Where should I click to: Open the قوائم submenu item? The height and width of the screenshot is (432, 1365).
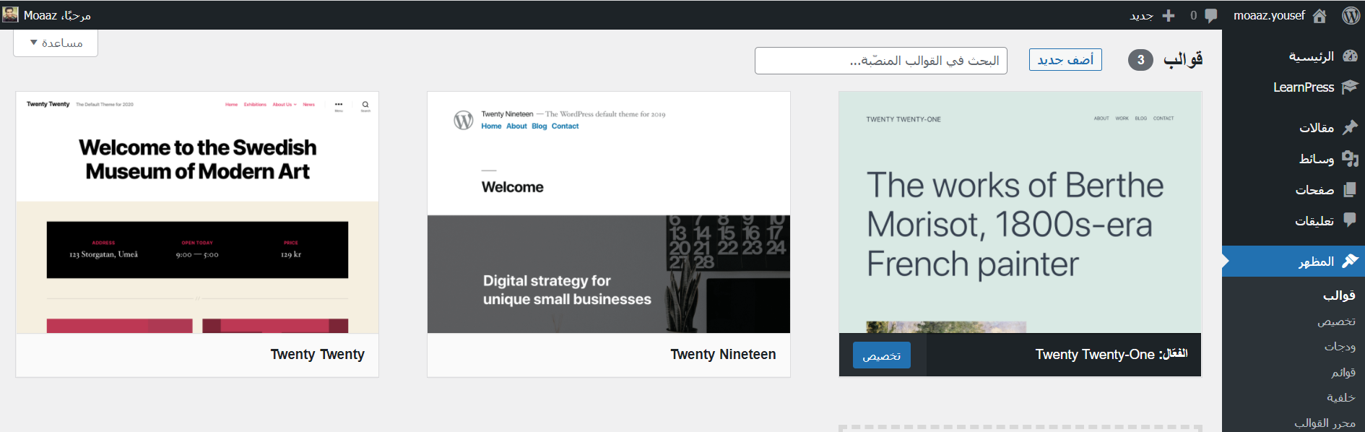coord(1343,372)
